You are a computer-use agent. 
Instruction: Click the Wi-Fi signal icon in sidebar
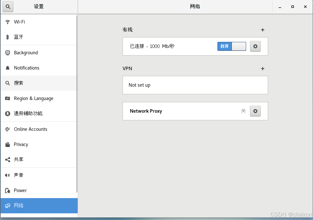click(8, 22)
